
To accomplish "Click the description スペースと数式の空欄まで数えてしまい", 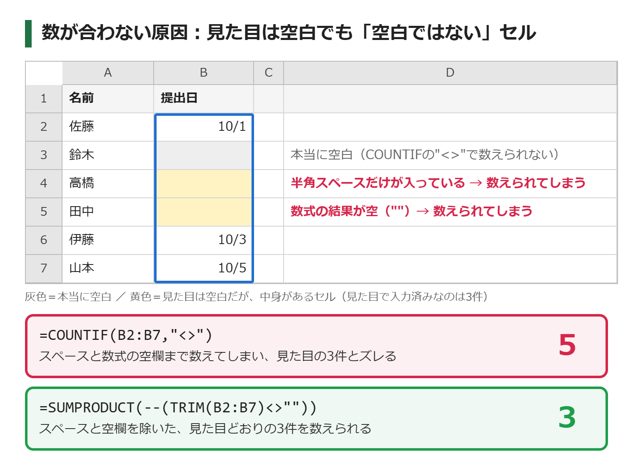I will pyautogui.click(x=218, y=357).
